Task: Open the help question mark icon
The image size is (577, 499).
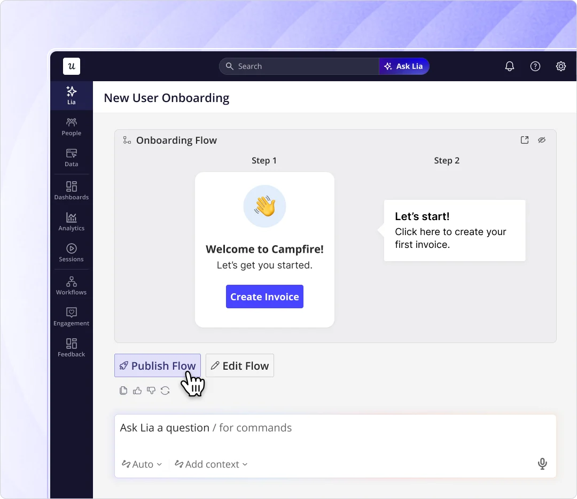Action: 535,66
